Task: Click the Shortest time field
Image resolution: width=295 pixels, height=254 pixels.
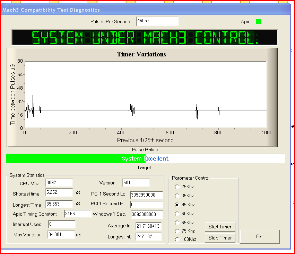Action: pos(59,192)
